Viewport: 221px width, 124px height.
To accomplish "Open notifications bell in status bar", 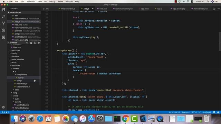I will coord(218,112).
